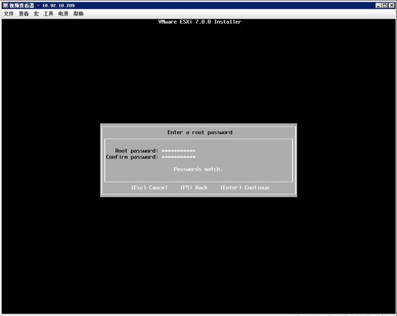
Task: Click the (Enter) Continue option
Action: [245, 188]
